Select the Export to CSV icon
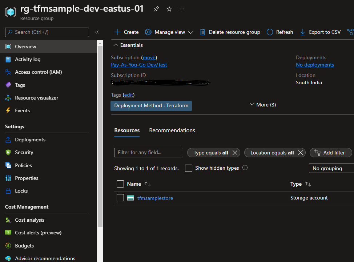This screenshot has width=354, height=262. tap(302, 32)
